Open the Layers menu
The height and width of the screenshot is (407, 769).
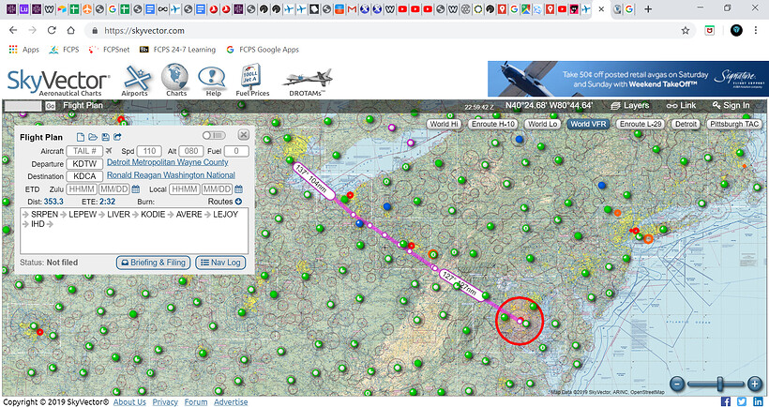pyautogui.click(x=629, y=105)
